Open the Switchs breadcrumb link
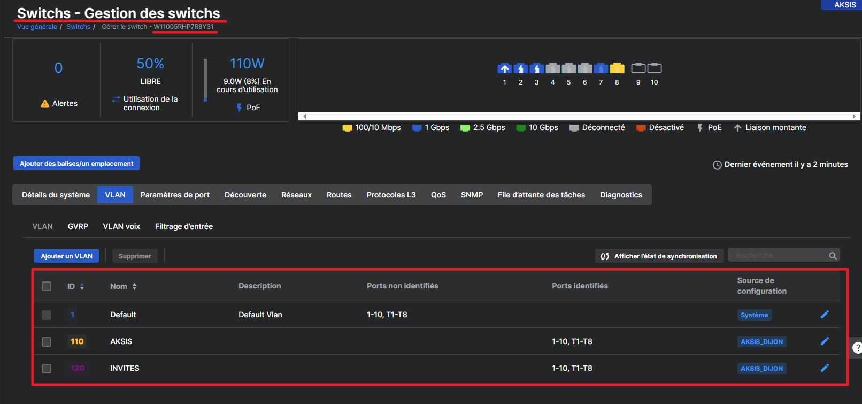Screen dimensions: 862x404 (x=78, y=27)
